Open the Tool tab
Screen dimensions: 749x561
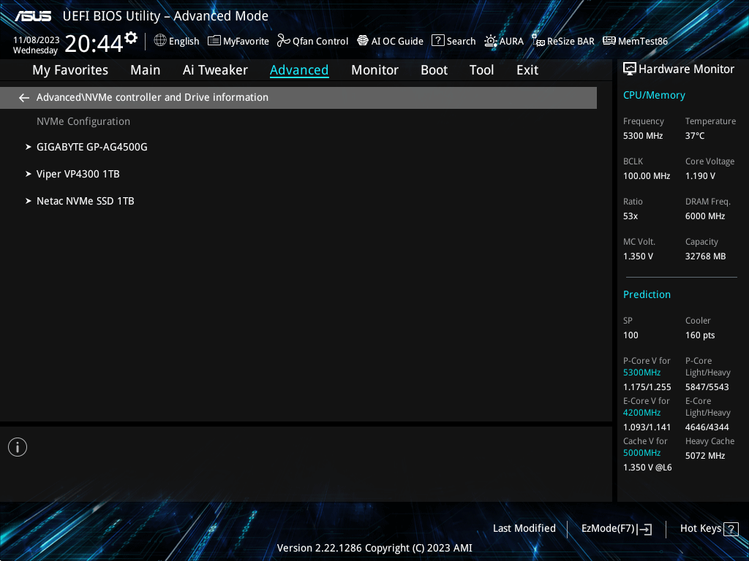click(x=481, y=70)
